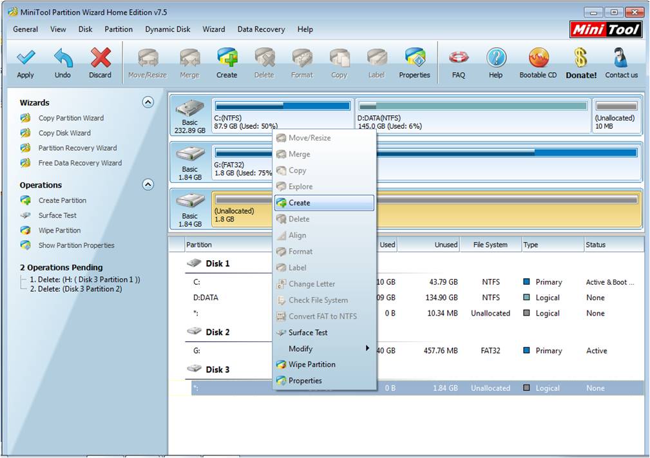Click the Move/Resize toolbar icon
The image size is (650, 458).
pos(148,57)
